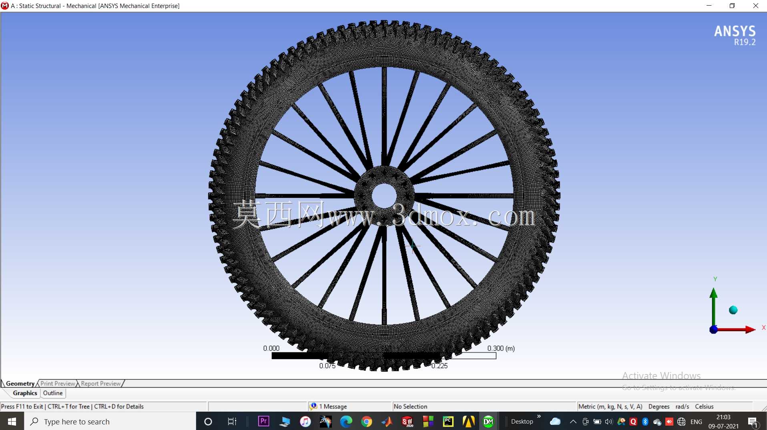The height and width of the screenshot is (430, 767).
Task: Open iTunes from taskbar
Action: click(305, 421)
